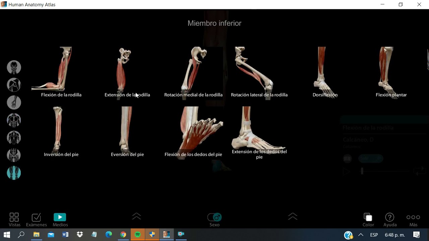Open Dropbox from taskbar
Image resolution: width=429 pixels, height=241 pixels.
coord(80,235)
